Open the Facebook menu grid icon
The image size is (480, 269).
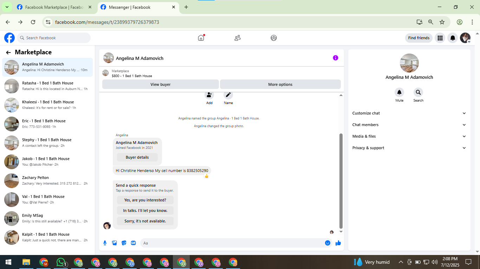[x=440, y=38]
